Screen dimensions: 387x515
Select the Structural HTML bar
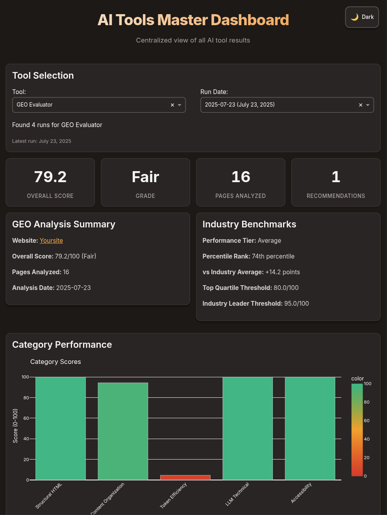(60, 429)
